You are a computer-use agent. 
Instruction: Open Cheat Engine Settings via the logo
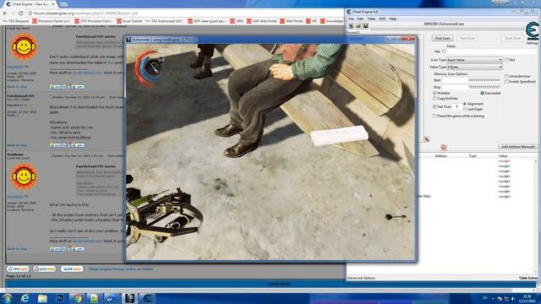[x=532, y=31]
